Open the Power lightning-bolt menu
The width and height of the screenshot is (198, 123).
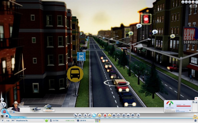coord(85,115)
